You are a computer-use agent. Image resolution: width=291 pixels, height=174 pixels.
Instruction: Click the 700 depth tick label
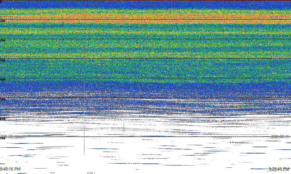coord(3,138)
